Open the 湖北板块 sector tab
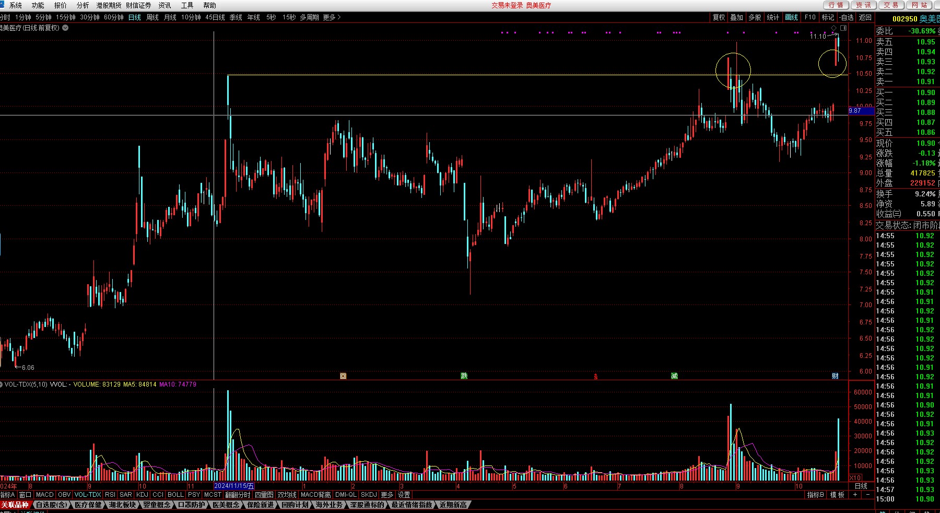The width and height of the screenshot is (940, 513). click(122, 505)
